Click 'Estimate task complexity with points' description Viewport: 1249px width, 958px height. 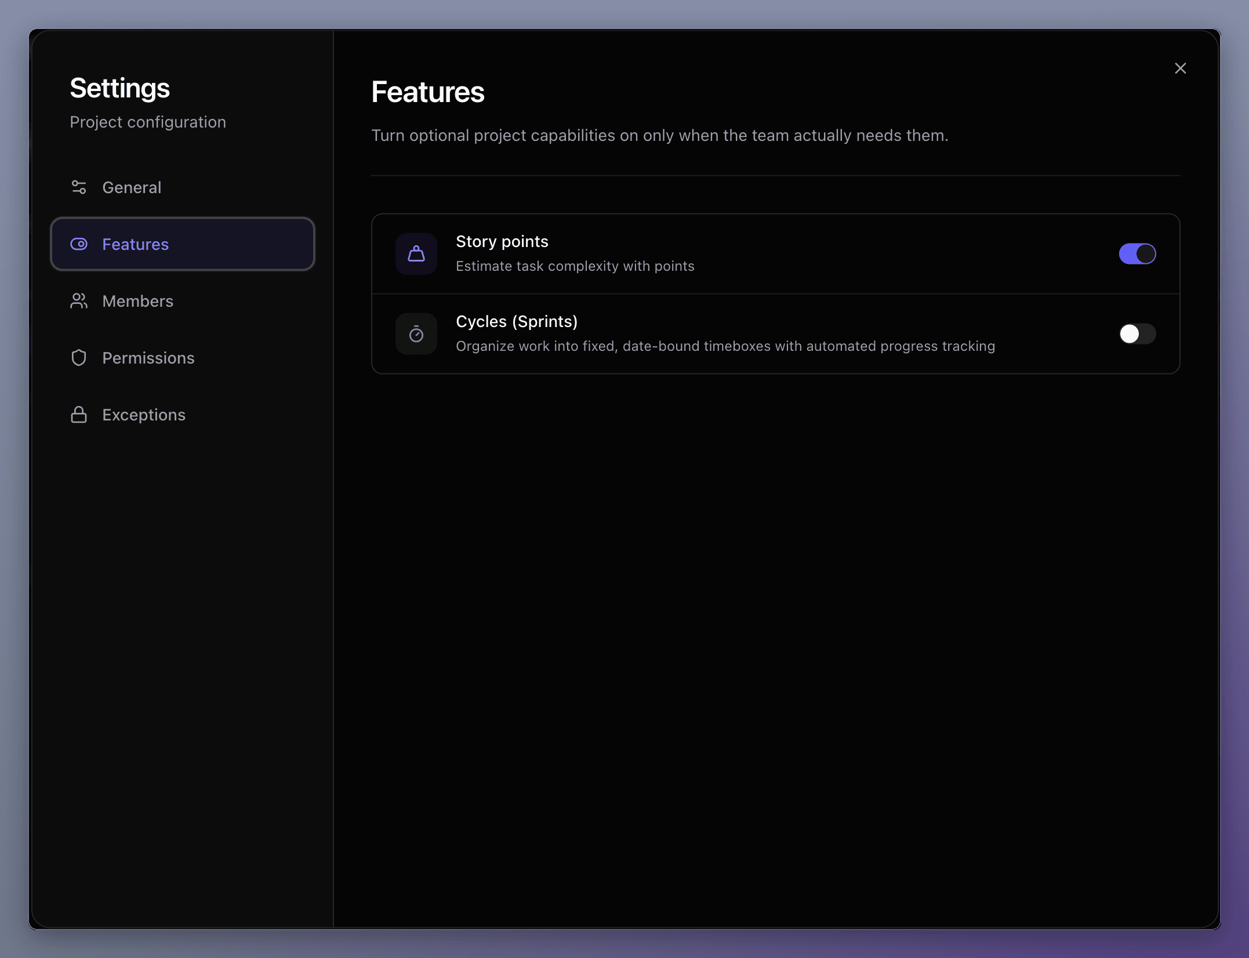(575, 266)
